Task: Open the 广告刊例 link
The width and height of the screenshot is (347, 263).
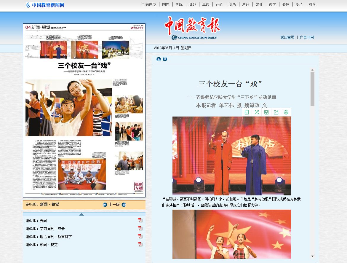Action: point(307,37)
